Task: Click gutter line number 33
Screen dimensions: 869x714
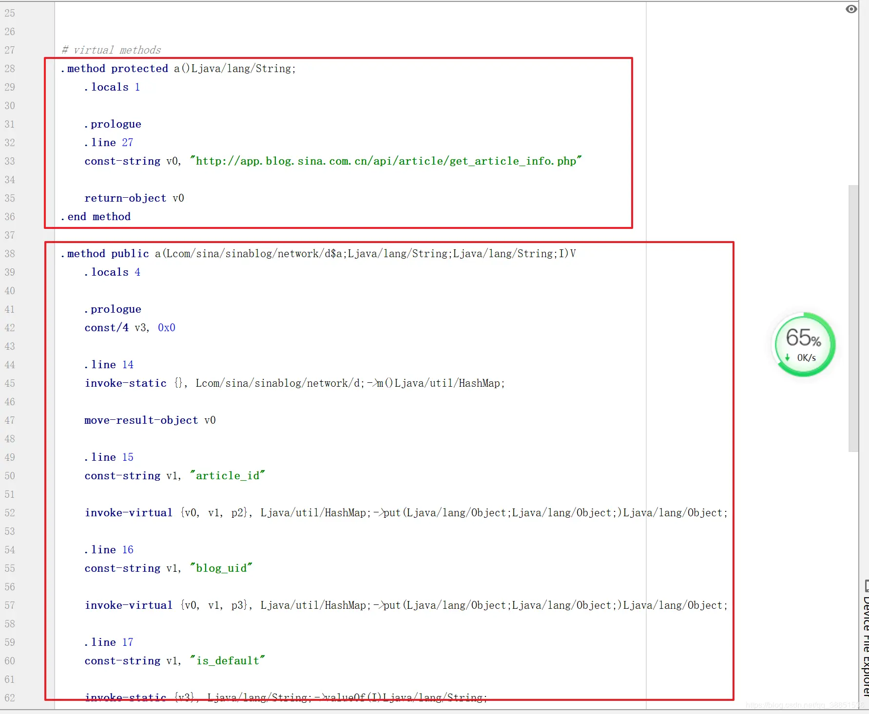Action: coord(10,161)
